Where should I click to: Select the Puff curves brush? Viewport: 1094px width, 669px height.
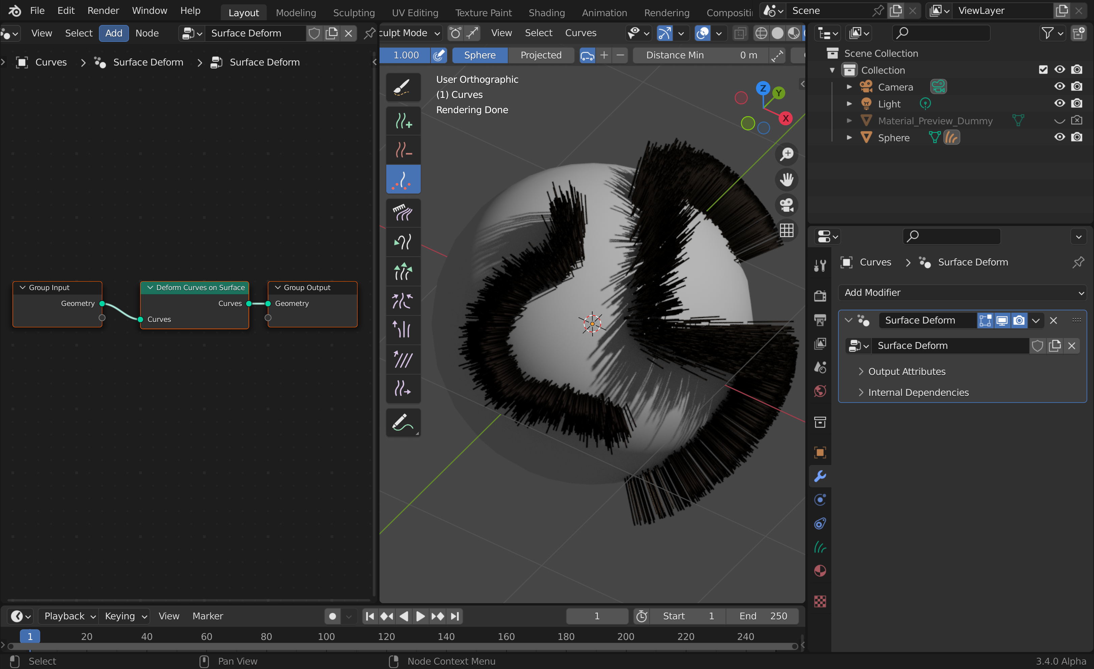tap(403, 329)
